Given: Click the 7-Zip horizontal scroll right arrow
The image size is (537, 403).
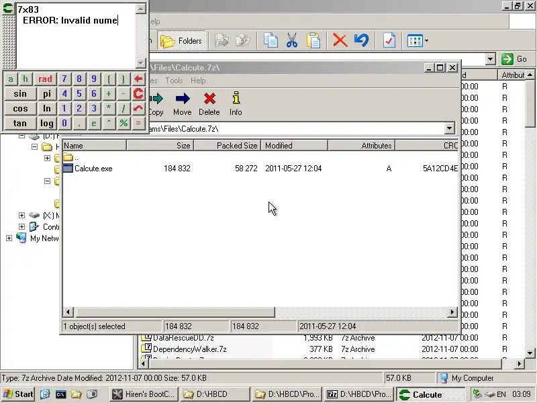Looking at the screenshot, I should click(x=452, y=312).
